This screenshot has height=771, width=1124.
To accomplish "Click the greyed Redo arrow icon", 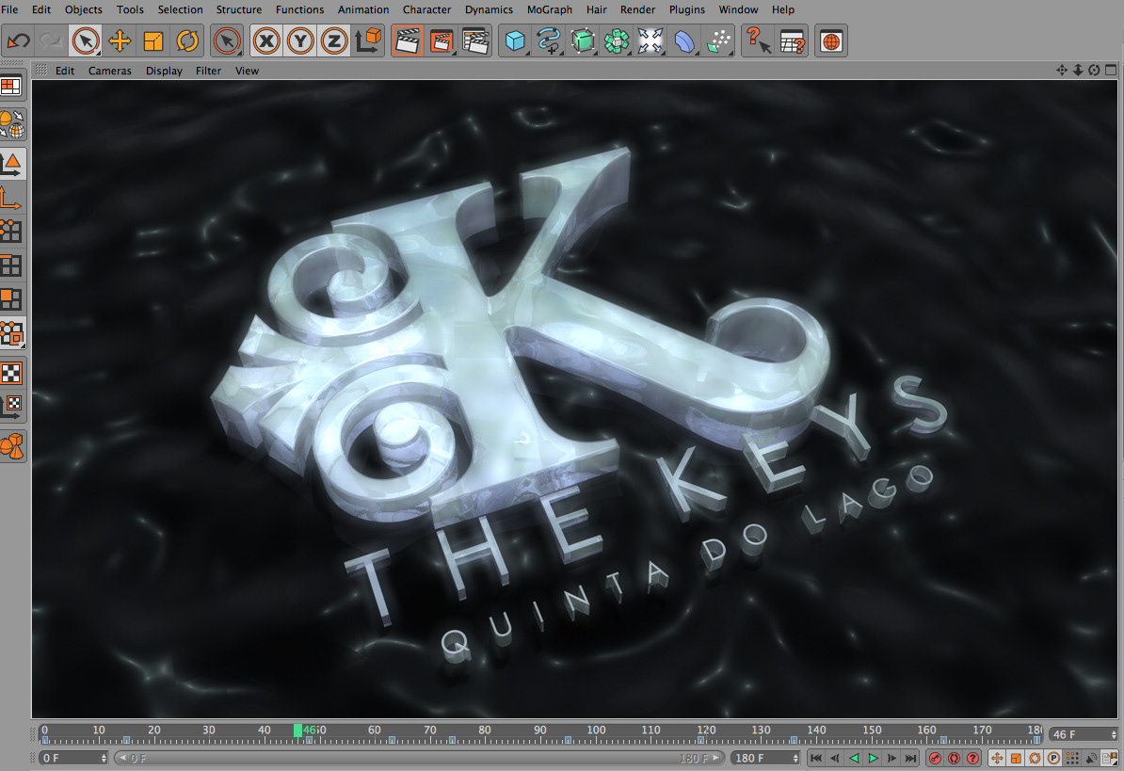I will point(50,40).
